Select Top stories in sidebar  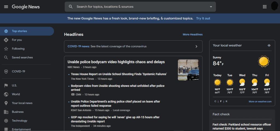tap(27, 31)
